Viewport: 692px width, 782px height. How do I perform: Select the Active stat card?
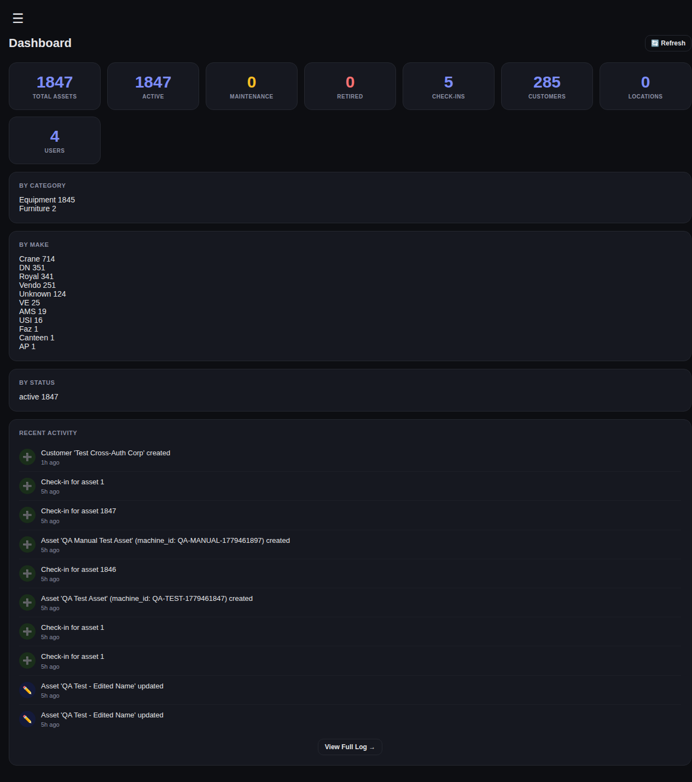(153, 86)
